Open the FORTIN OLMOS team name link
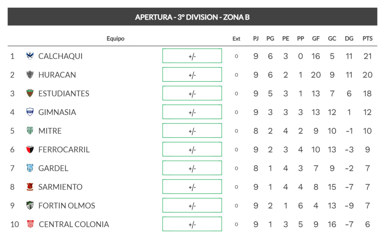The image size is (385, 241). [67, 206]
